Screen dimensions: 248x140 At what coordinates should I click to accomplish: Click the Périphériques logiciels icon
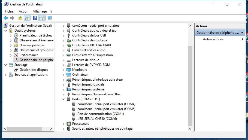pos(68,84)
